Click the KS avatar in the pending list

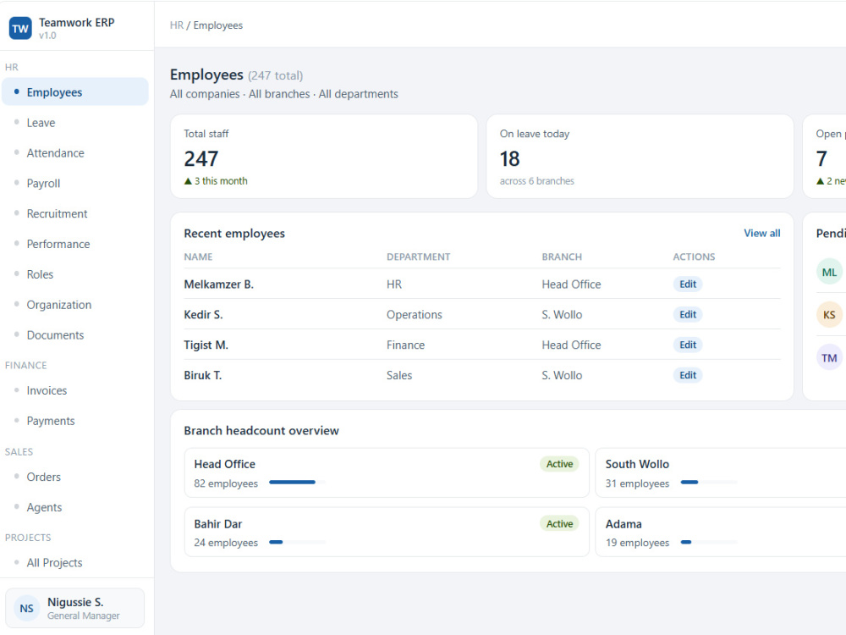(x=829, y=315)
